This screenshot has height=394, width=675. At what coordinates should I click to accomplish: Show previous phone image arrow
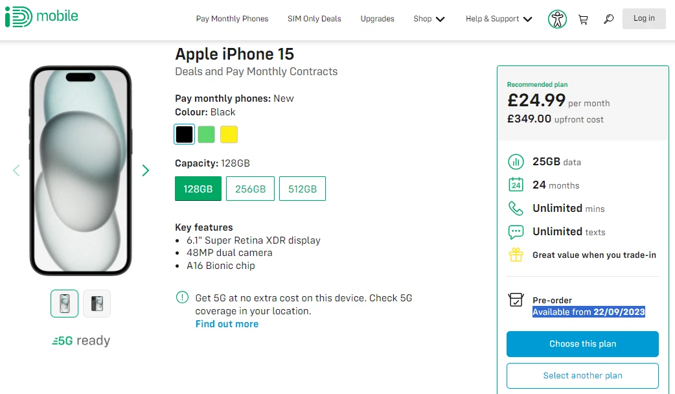click(x=17, y=170)
